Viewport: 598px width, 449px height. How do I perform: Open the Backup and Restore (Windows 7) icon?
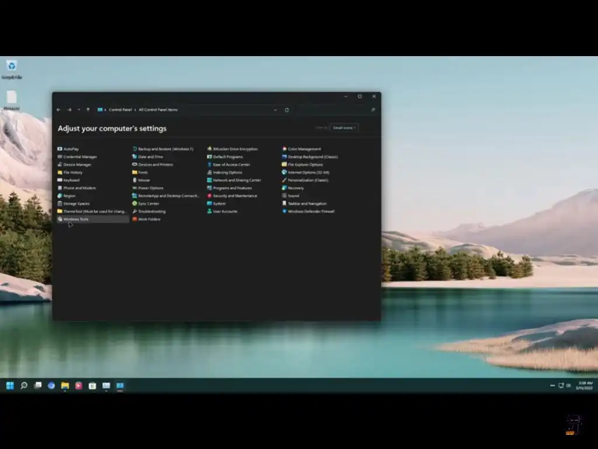[x=135, y=149]
